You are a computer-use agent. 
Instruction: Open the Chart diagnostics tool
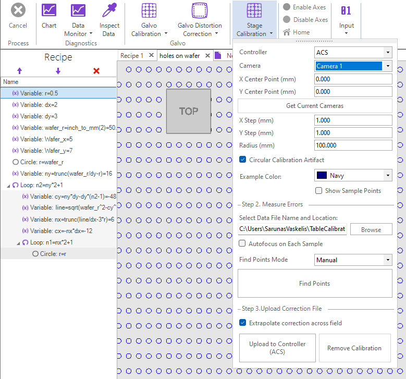(x=49, y=10)
